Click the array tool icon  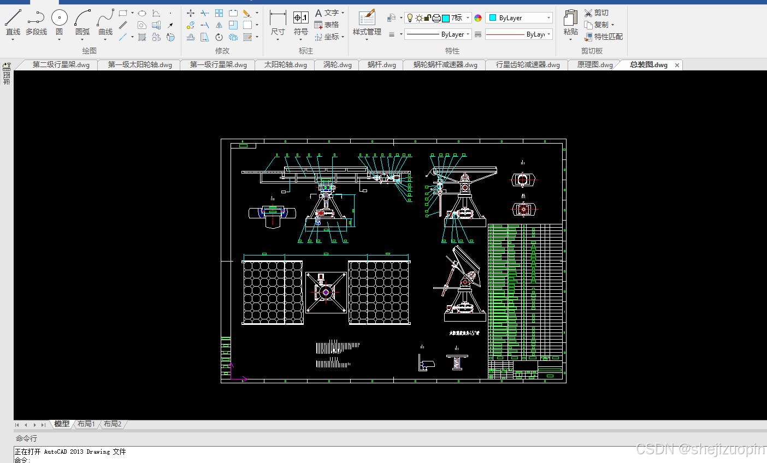[219, 13]
